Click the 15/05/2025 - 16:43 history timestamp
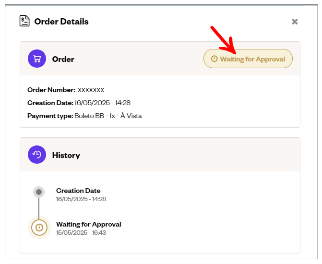The height and width of the screenshot is (264, 322). tap(81, 233)
